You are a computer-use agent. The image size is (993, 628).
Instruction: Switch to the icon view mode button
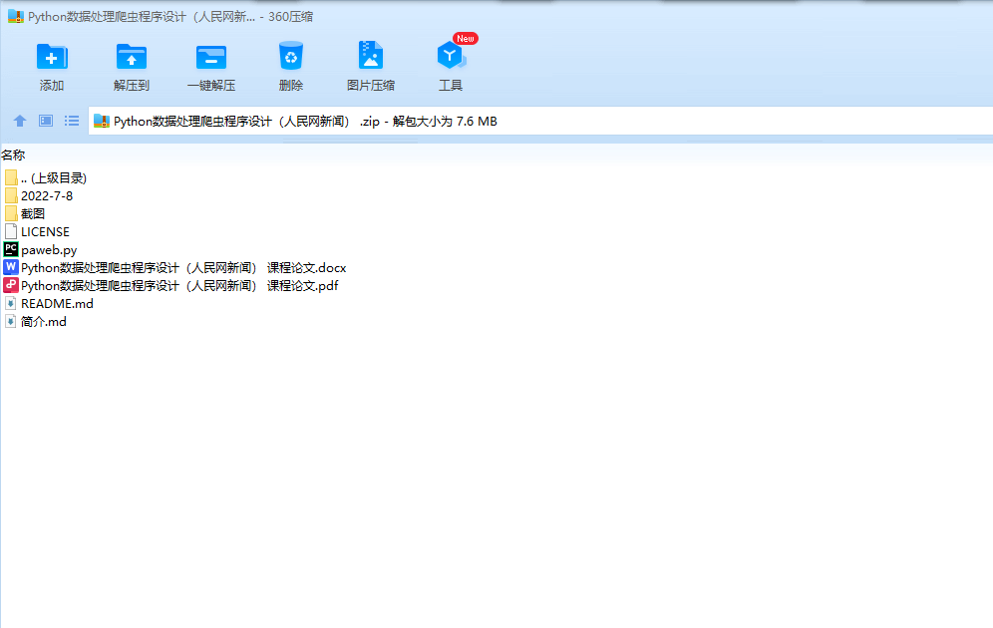tap(46, 121)
